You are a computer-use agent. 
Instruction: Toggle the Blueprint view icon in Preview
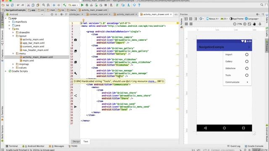click(x=190, y=18)
